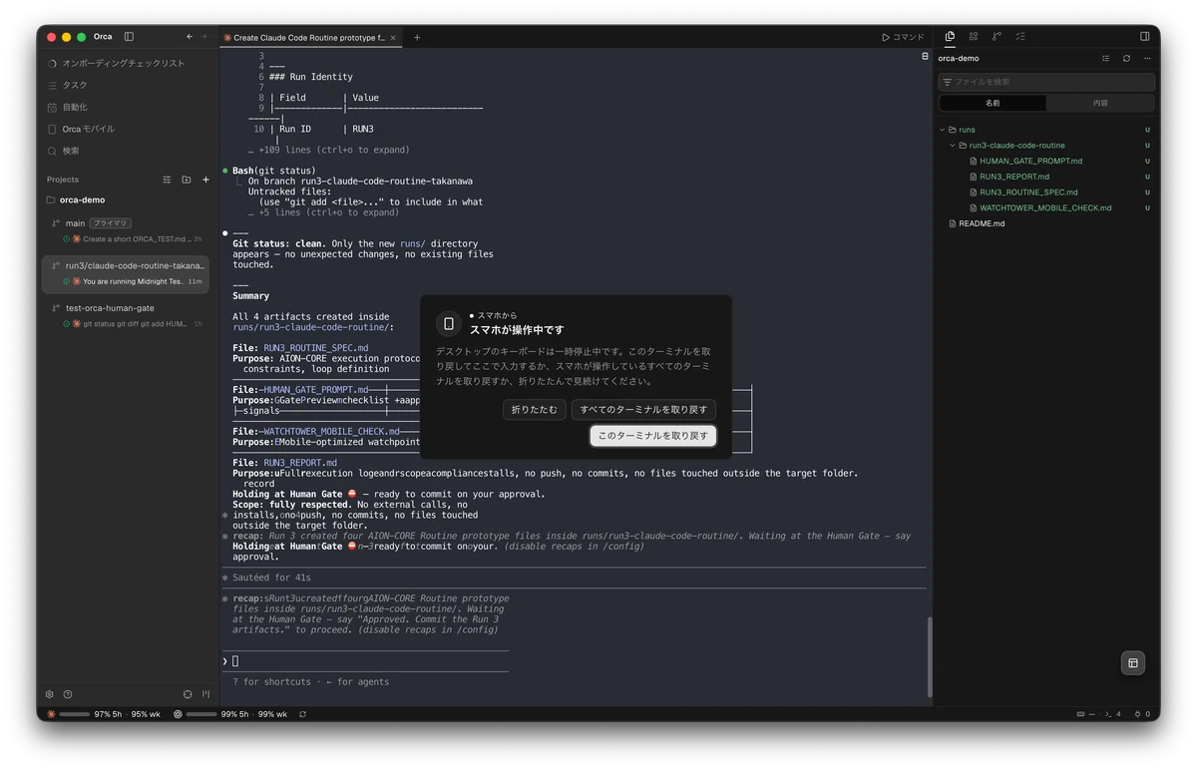This screenshot has width=1197, height=770.
Task: Select the main worktree
Action: (76, 223)
